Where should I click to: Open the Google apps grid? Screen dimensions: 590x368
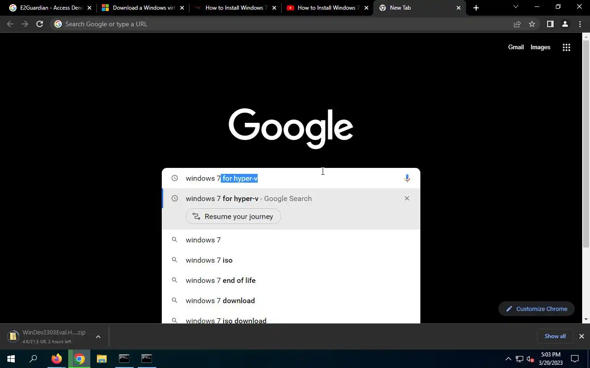tap(566, 47)
